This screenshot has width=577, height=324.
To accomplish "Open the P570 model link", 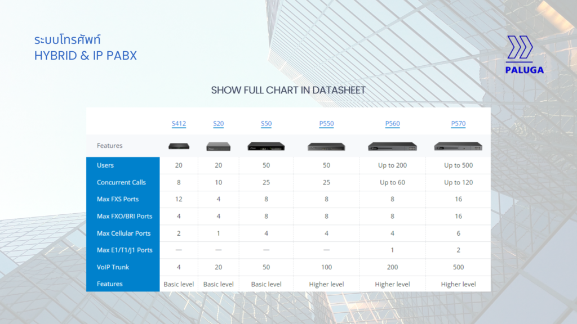I will pyautogui.click(x=458, y=124).
